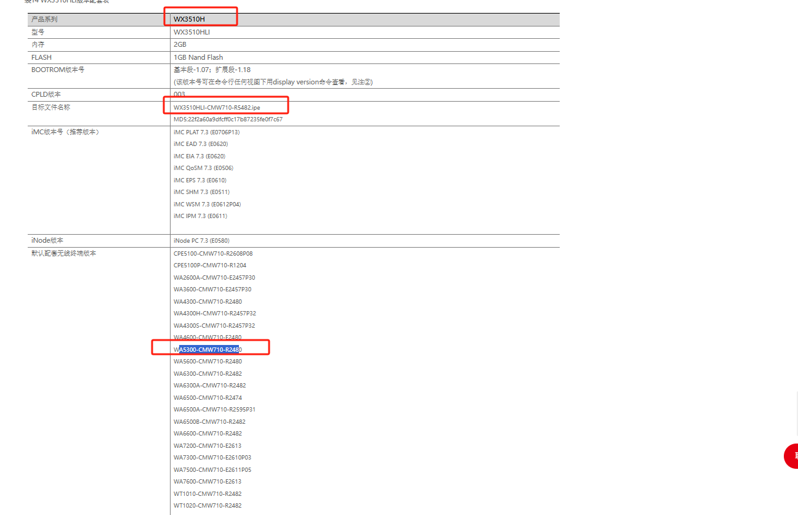Image resolution: width=798 pixels, height=515 pixels.
Task: Select the WA4300S-CMW710-R2457P32 entry
Action: tap(214, 326)
